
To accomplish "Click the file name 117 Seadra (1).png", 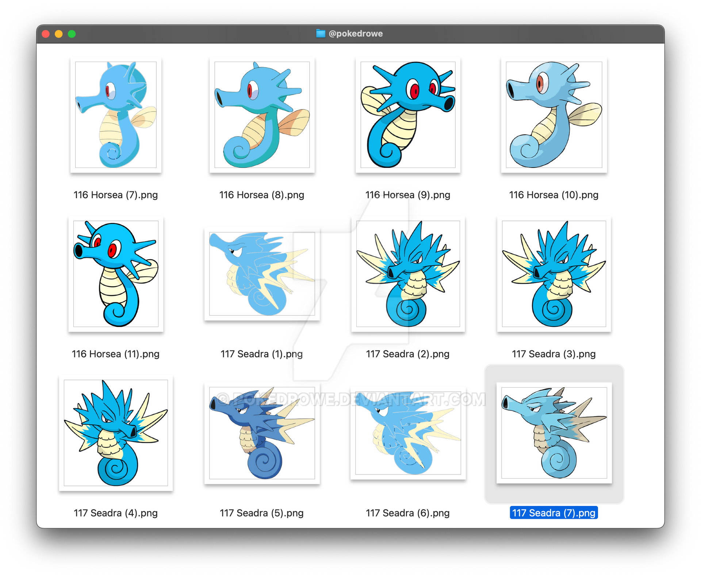I will (262, 354).
